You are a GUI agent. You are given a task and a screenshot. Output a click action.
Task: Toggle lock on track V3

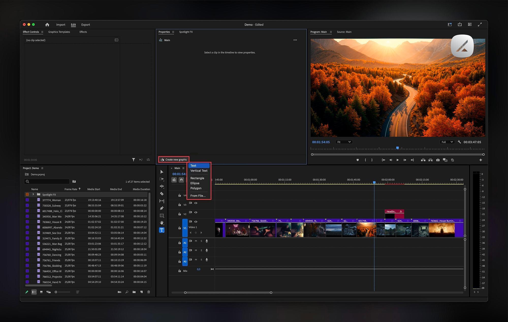click(180, 204)
